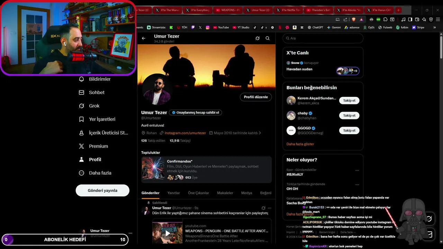The image size is (443, 249).
Task: Open pinned post three-dot menu
Action: [x=270, y=208]
